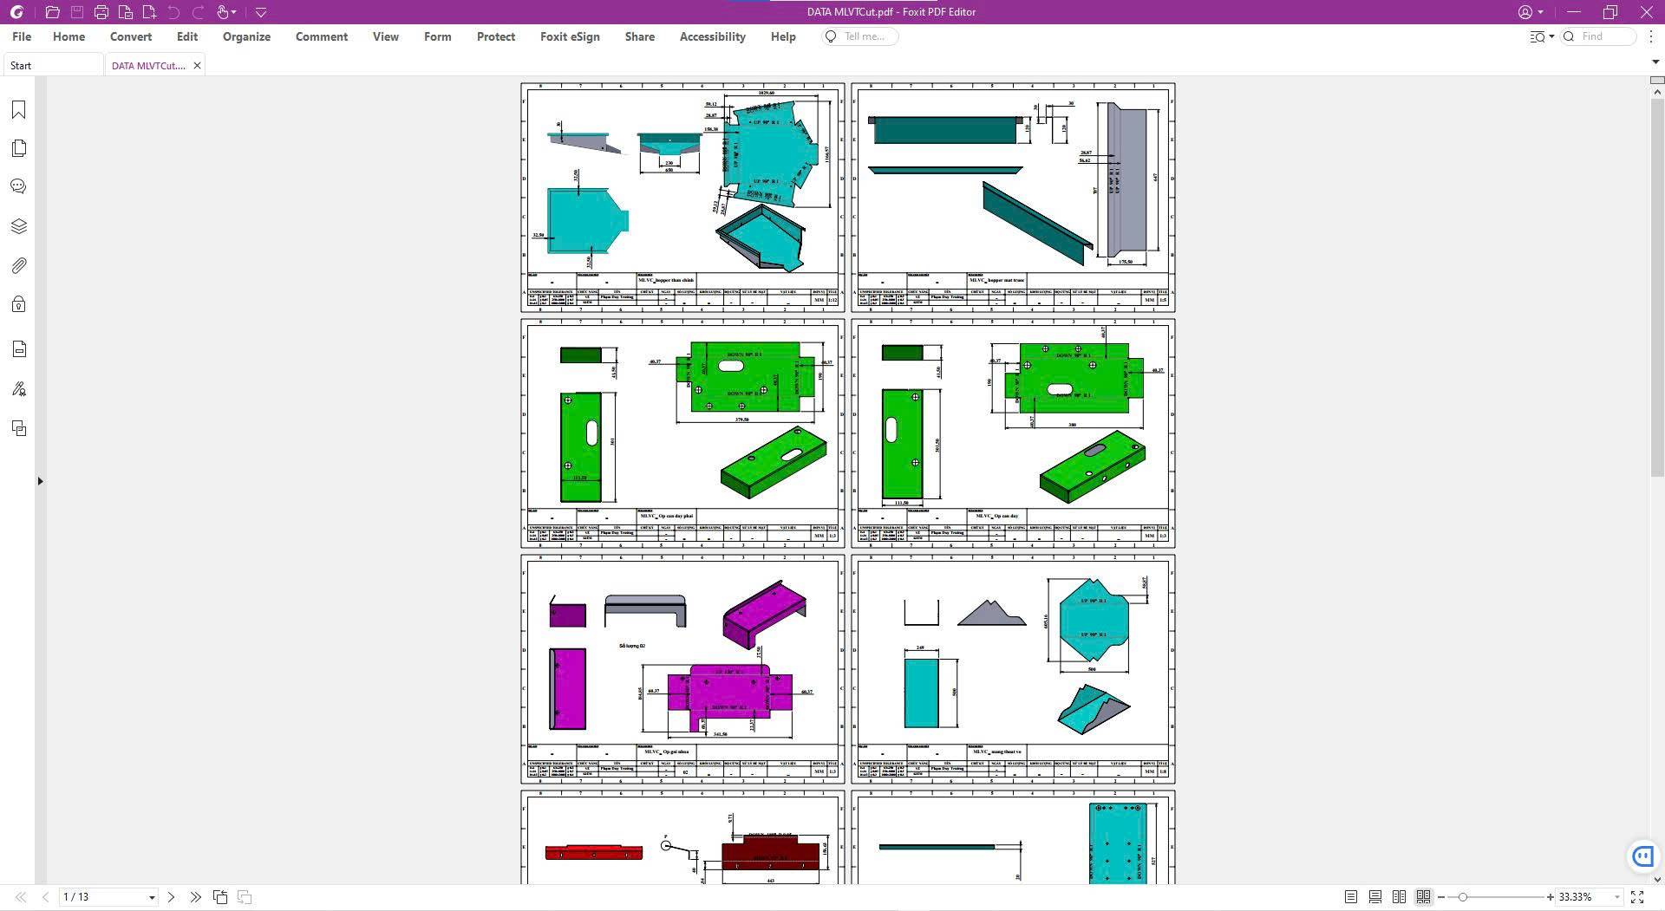Screen dimensions: 1665x911
Task: Click the Find search box
Action: point(1599,36)
